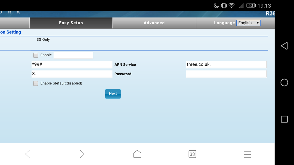Switch to the Advanced tab

point(154,23)
